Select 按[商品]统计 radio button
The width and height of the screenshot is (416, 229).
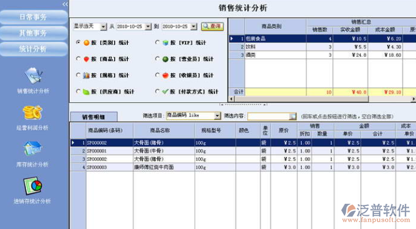78,59
